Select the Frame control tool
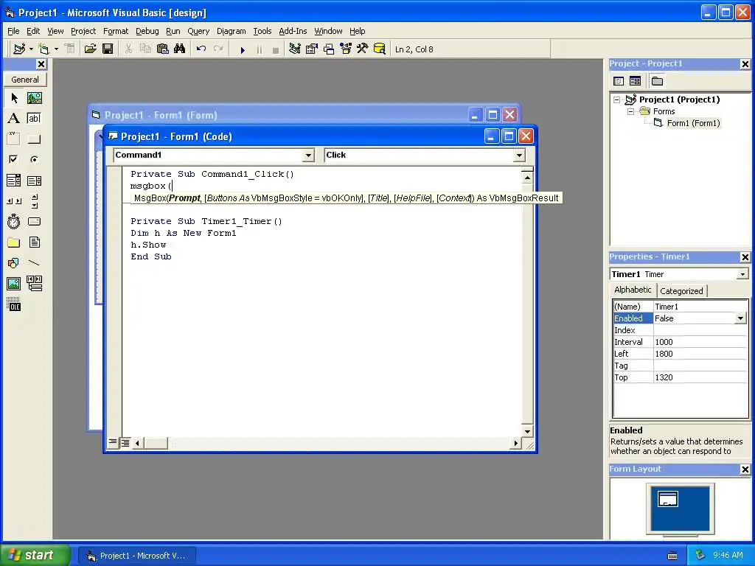This screenshot has height=566, width=755. (x=13, y=139)
